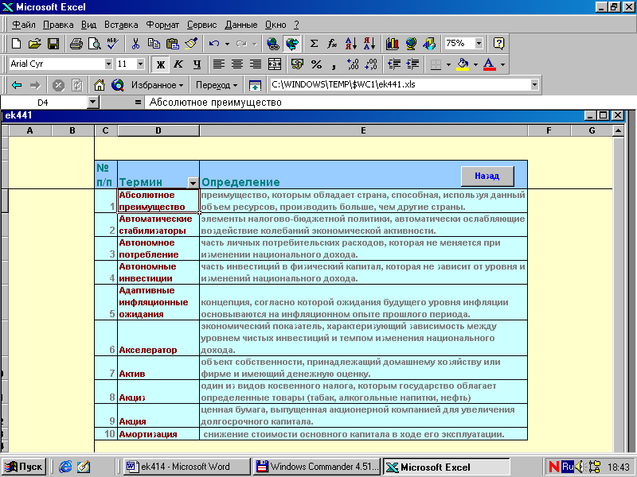Open the Правка menu
This screenshot has width=637, height=477.
click(x=58, y=25)
